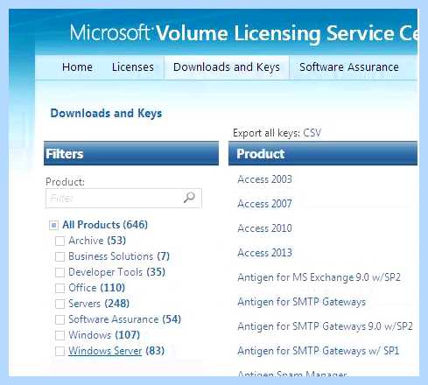Go to the Licenses tab
Viewport: 428px width, 385px height.
(x=133, y=67)
